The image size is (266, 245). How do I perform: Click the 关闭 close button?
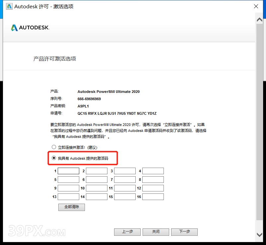[156, 232]
